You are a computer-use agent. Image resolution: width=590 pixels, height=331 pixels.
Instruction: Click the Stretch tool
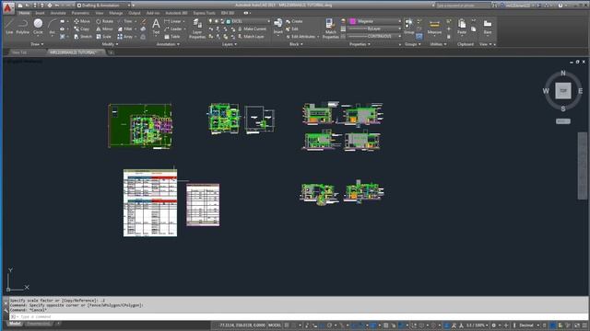click(x=83, y=37)
